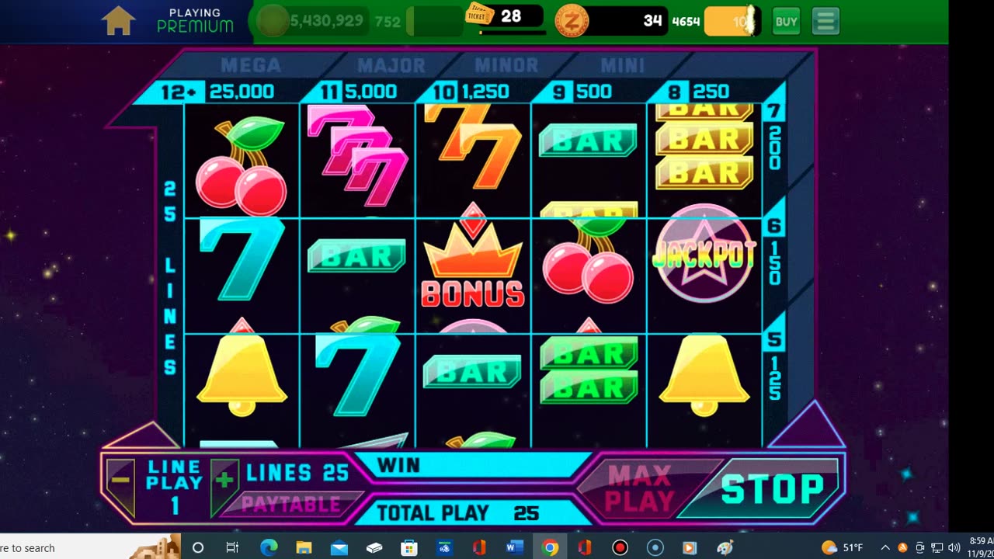The image size is (994, 559).
Task: Open Microsoft Edge from taskbar
Action: click(x=269, y=547)
